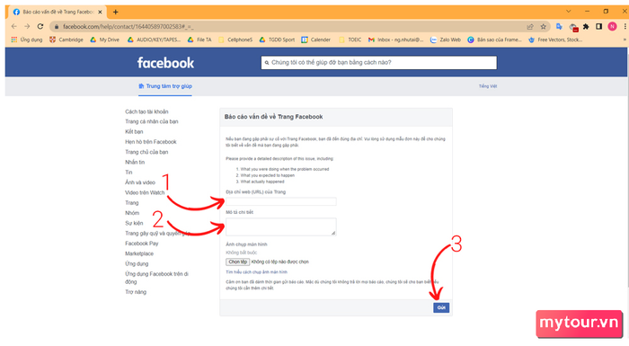Viewport: 629px width, 346px height.
Task: Open the Cambridge bookmark
Action: coord(66,40)
